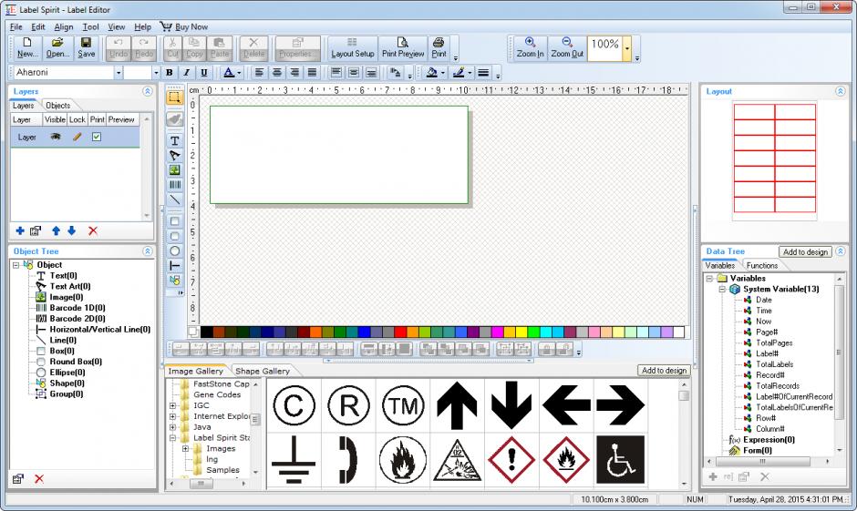This screenshot has width=857, height=511.
Task: Click the Zoom In icon
Action: [531, 48]
